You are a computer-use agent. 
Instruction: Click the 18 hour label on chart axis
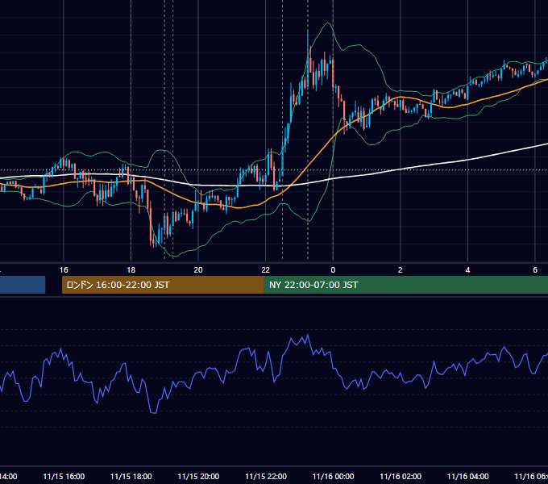pos(131,270)
